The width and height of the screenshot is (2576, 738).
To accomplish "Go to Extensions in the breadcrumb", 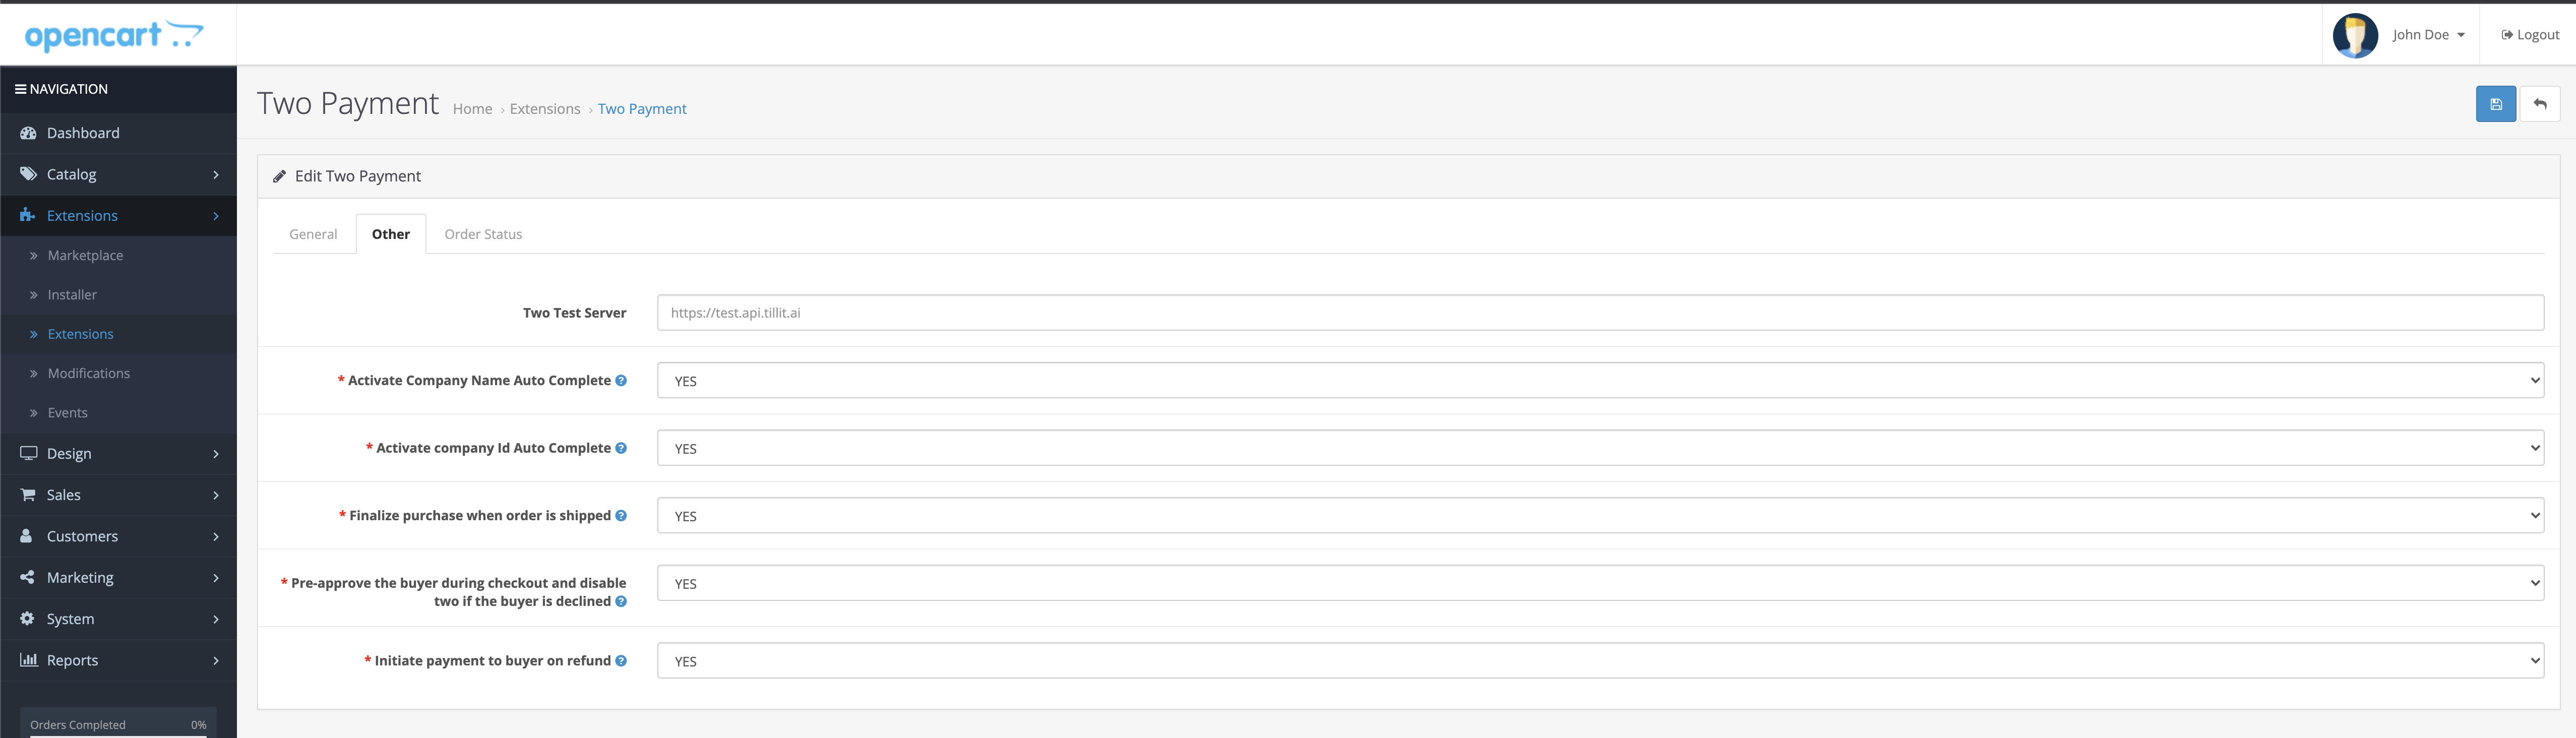I will pos(544,109).
